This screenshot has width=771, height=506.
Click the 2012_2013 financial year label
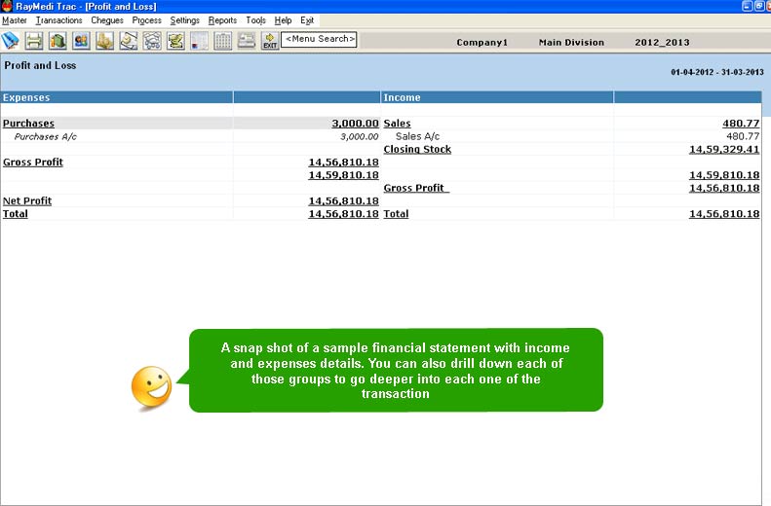click(662, 42)
